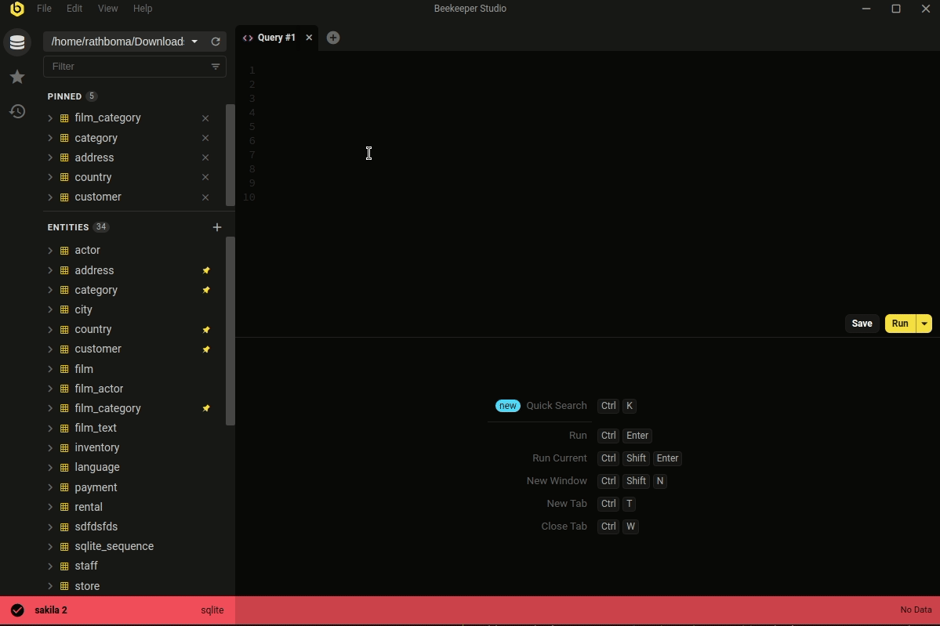Click the connection status checkmark icon
This screenshot has height=626, width=940.
tap(17, 610)
